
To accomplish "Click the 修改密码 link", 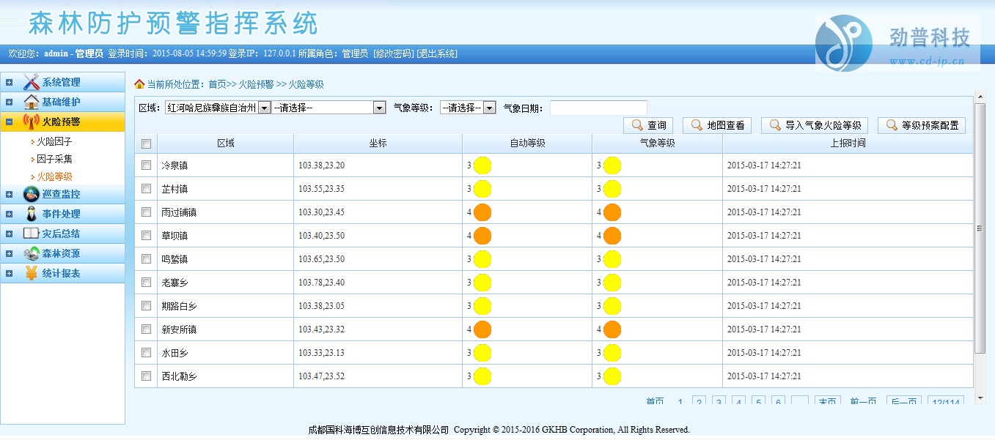I will 394,53.
